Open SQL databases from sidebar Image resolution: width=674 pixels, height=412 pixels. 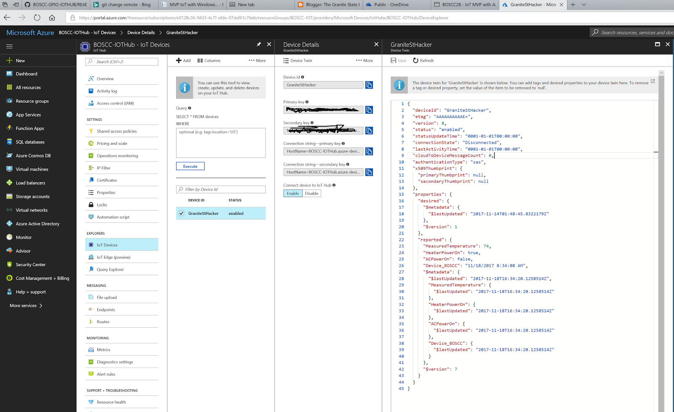click(x=30, y=142)
